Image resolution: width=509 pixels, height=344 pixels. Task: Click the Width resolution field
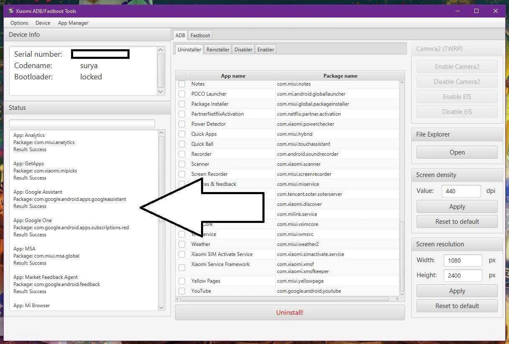click(463, 260)
